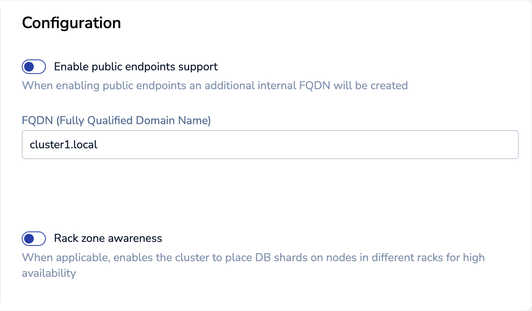Click the "Rack zone awareness" label
This screenshot has height=311, width=532.
108,239
